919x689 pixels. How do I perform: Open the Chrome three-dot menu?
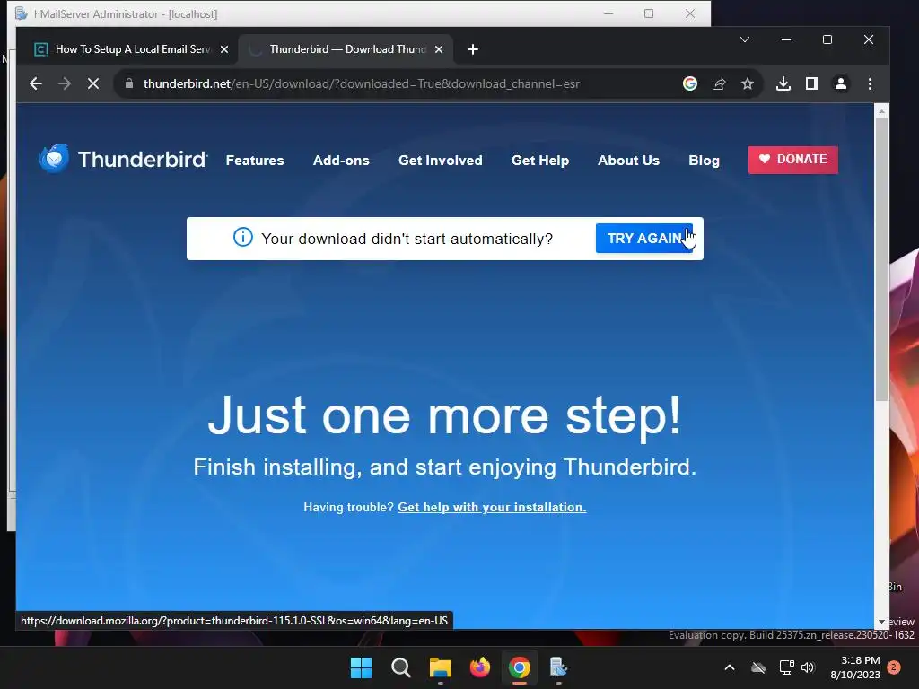click(x=870, y=83)
